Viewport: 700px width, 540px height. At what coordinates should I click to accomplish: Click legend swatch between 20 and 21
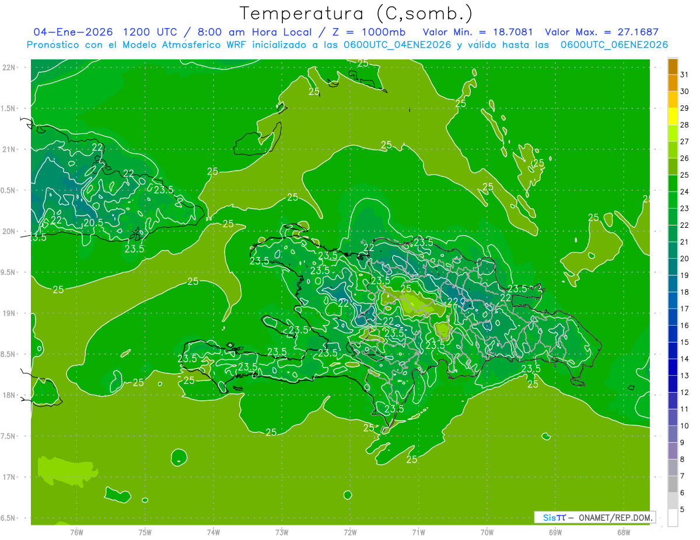click(673, 250)
